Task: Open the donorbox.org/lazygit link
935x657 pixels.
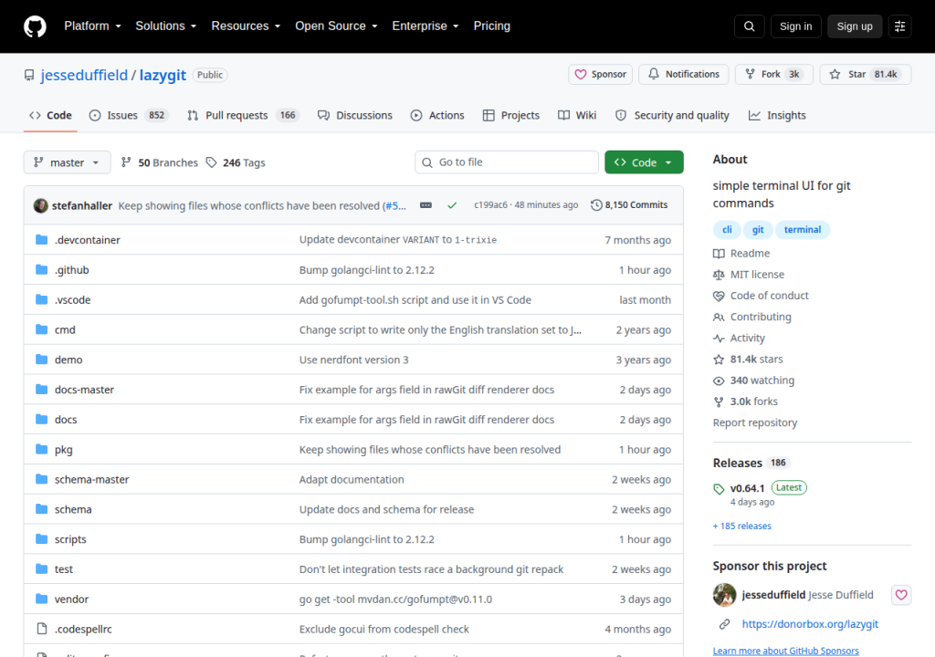Action: pos(810,624)
